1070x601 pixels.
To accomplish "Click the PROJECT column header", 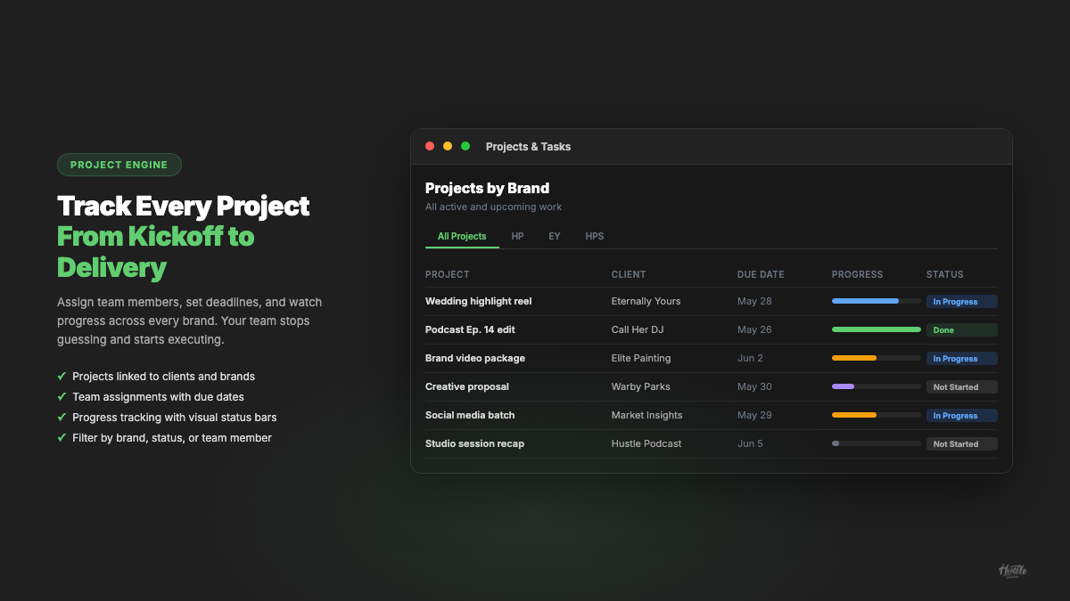I will click(x=448, y=274).
